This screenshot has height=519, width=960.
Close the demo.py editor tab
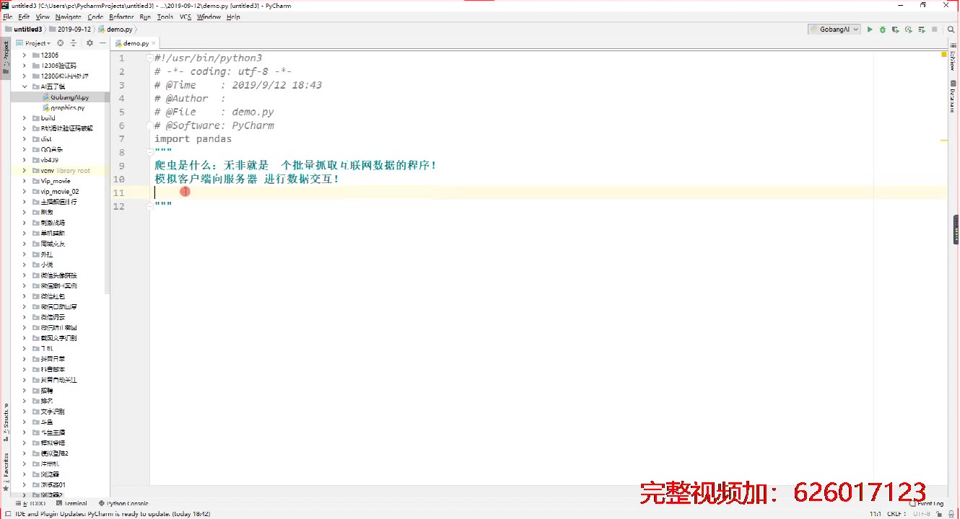click(154, 43)
